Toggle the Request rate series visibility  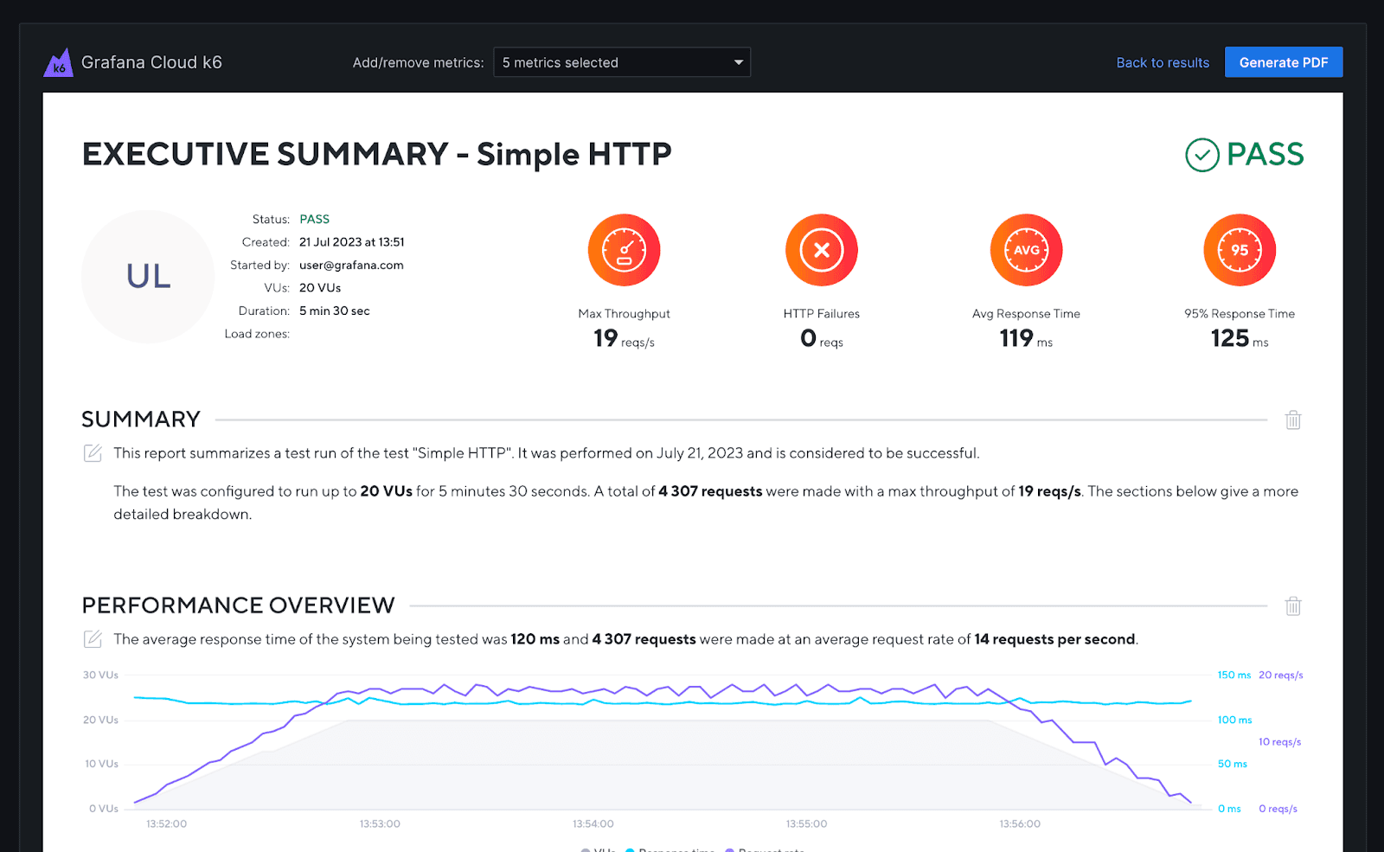tap(765, 849)
